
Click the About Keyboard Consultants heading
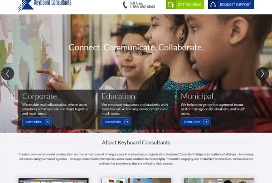[136, 143]
